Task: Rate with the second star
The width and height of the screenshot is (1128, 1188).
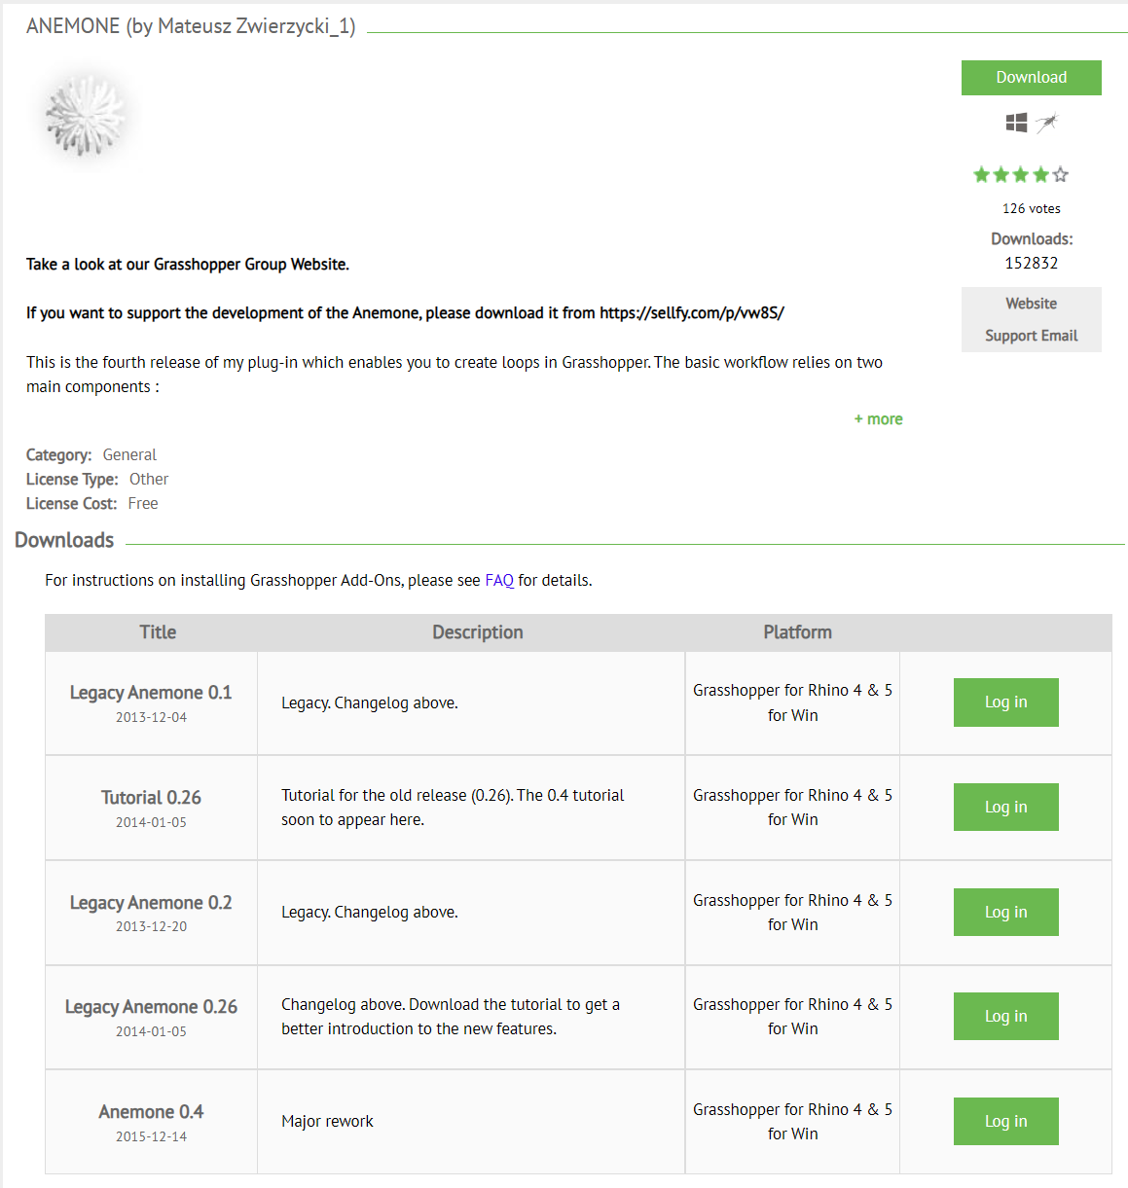Action: [x=1001, y=175]
